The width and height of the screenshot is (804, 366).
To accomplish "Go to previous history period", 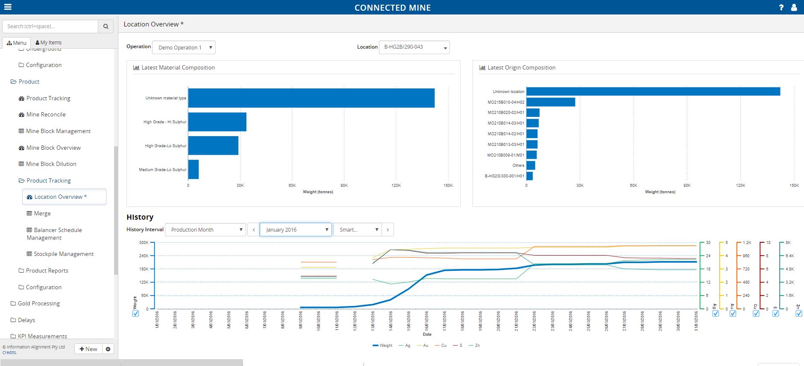I will tap(254, 229).
